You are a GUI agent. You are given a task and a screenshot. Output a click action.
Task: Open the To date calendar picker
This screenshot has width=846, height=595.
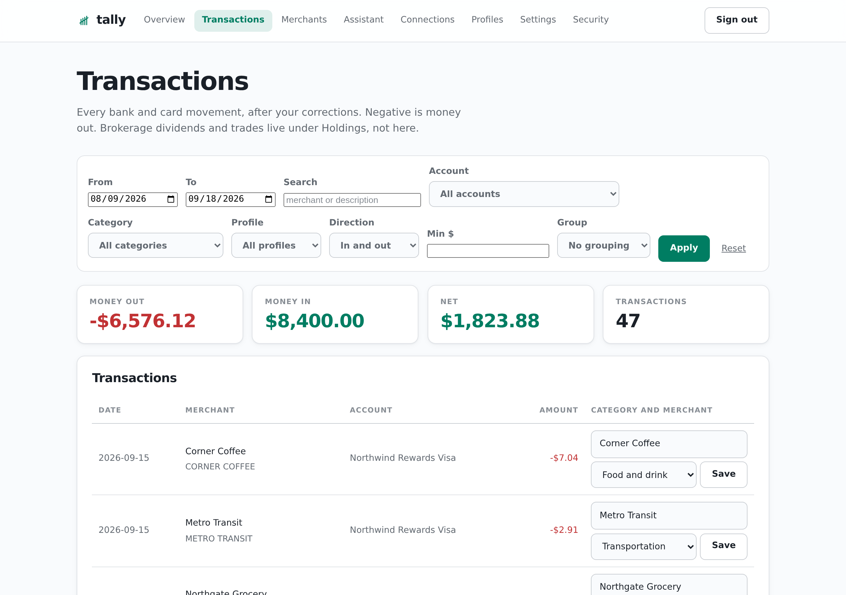point(269,199)
